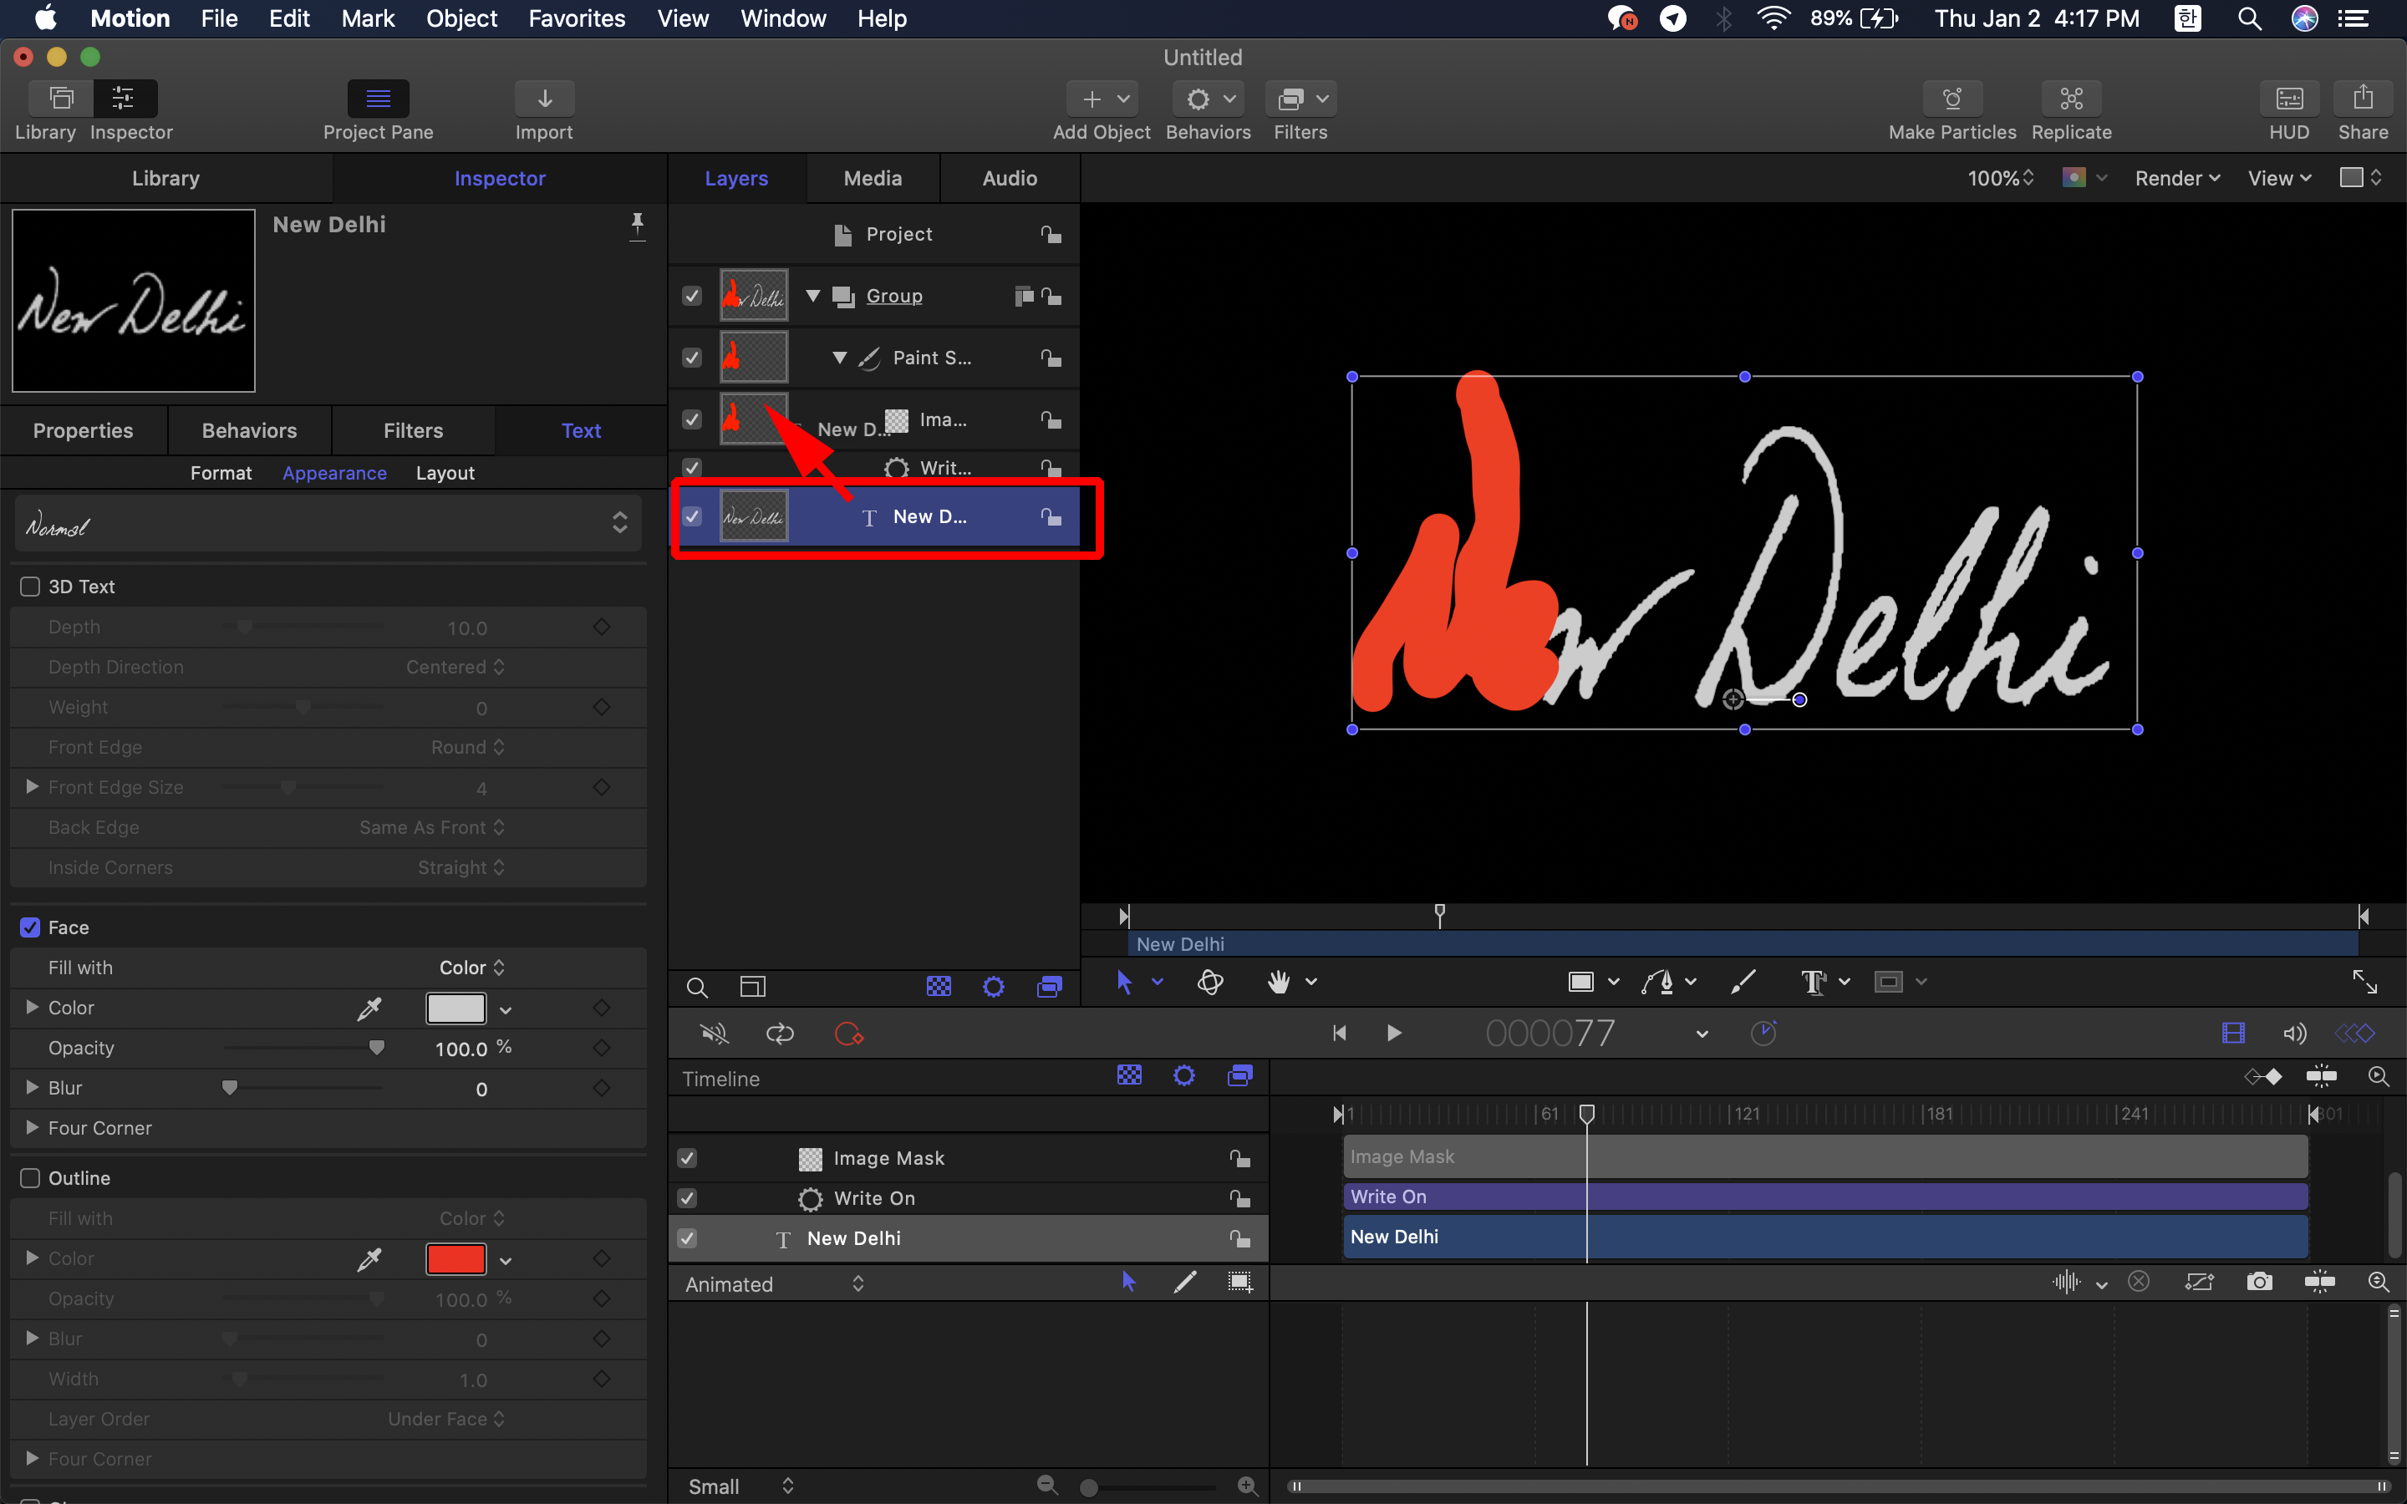
Task: Open the Render dropdown menu
Action: coord(2176,178)
